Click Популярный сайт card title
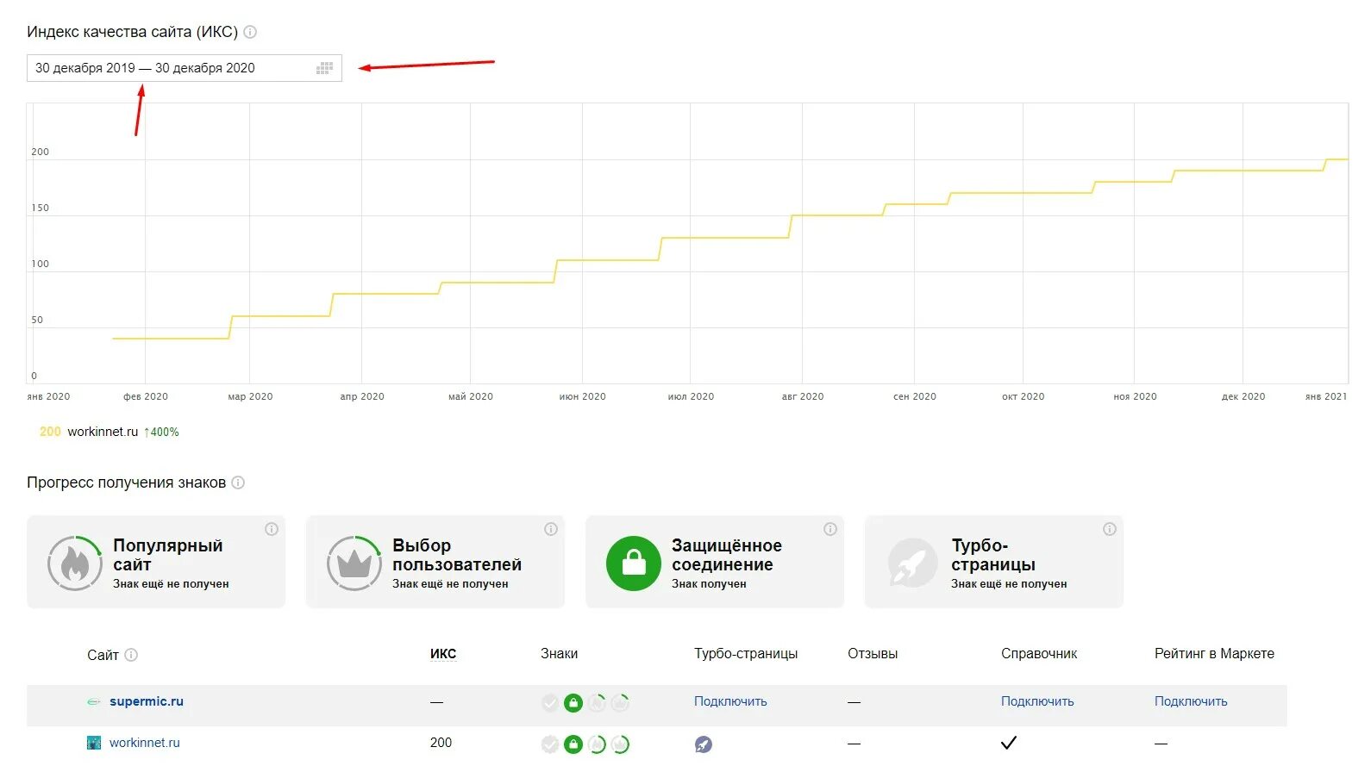Screen dimensions: 1371x772 pos(168,555)
